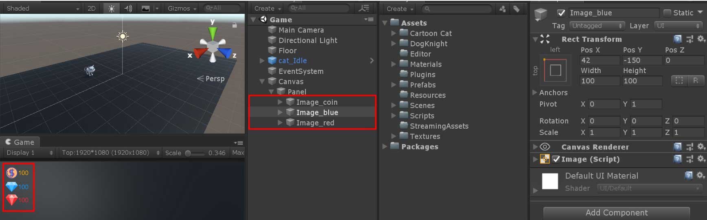Open Image (Script) help book icon
This screenshot has width=707, height=220.
coord(678,159)
